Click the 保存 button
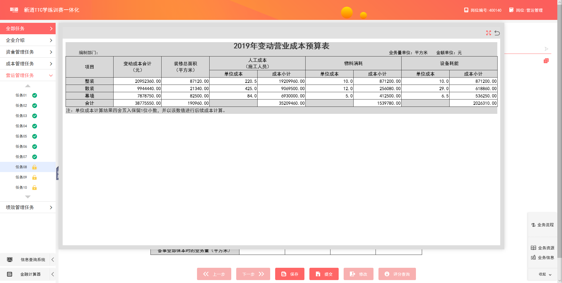The image size is (562, 283). click(x=289, y=274)
